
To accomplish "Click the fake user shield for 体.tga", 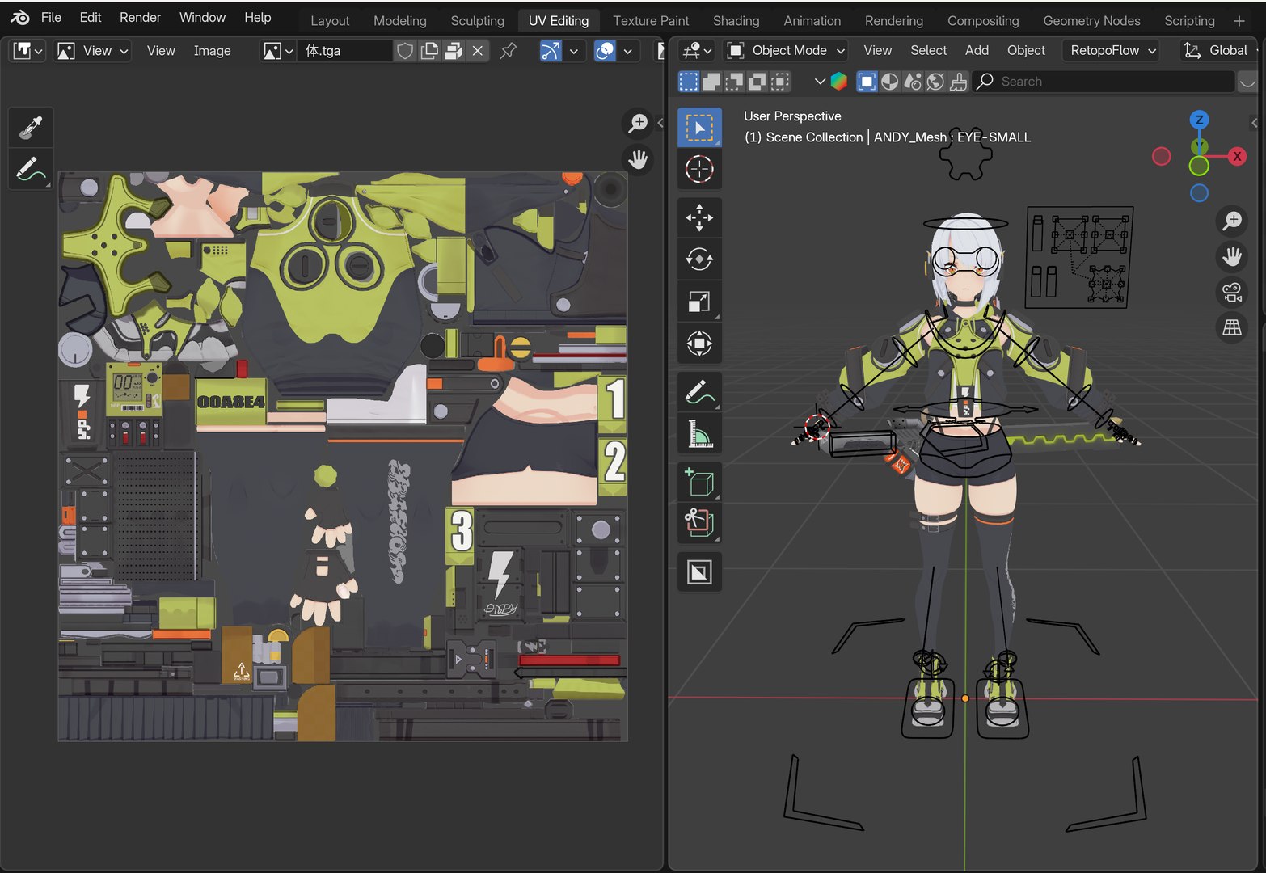I will (x=405, y=51).
